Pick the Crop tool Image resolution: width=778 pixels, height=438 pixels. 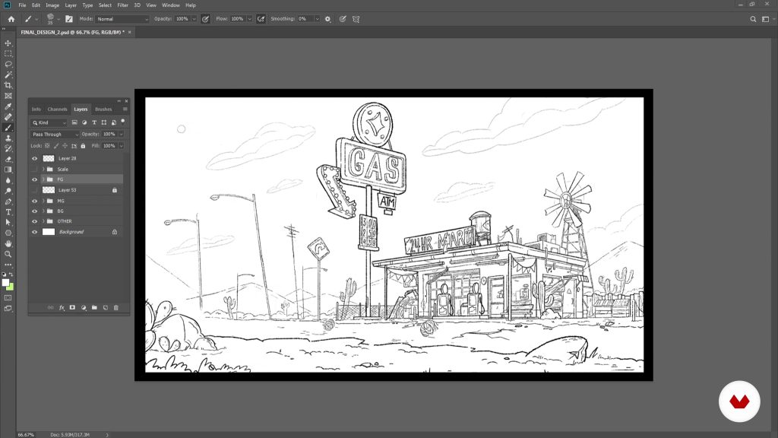pos(8,85)
